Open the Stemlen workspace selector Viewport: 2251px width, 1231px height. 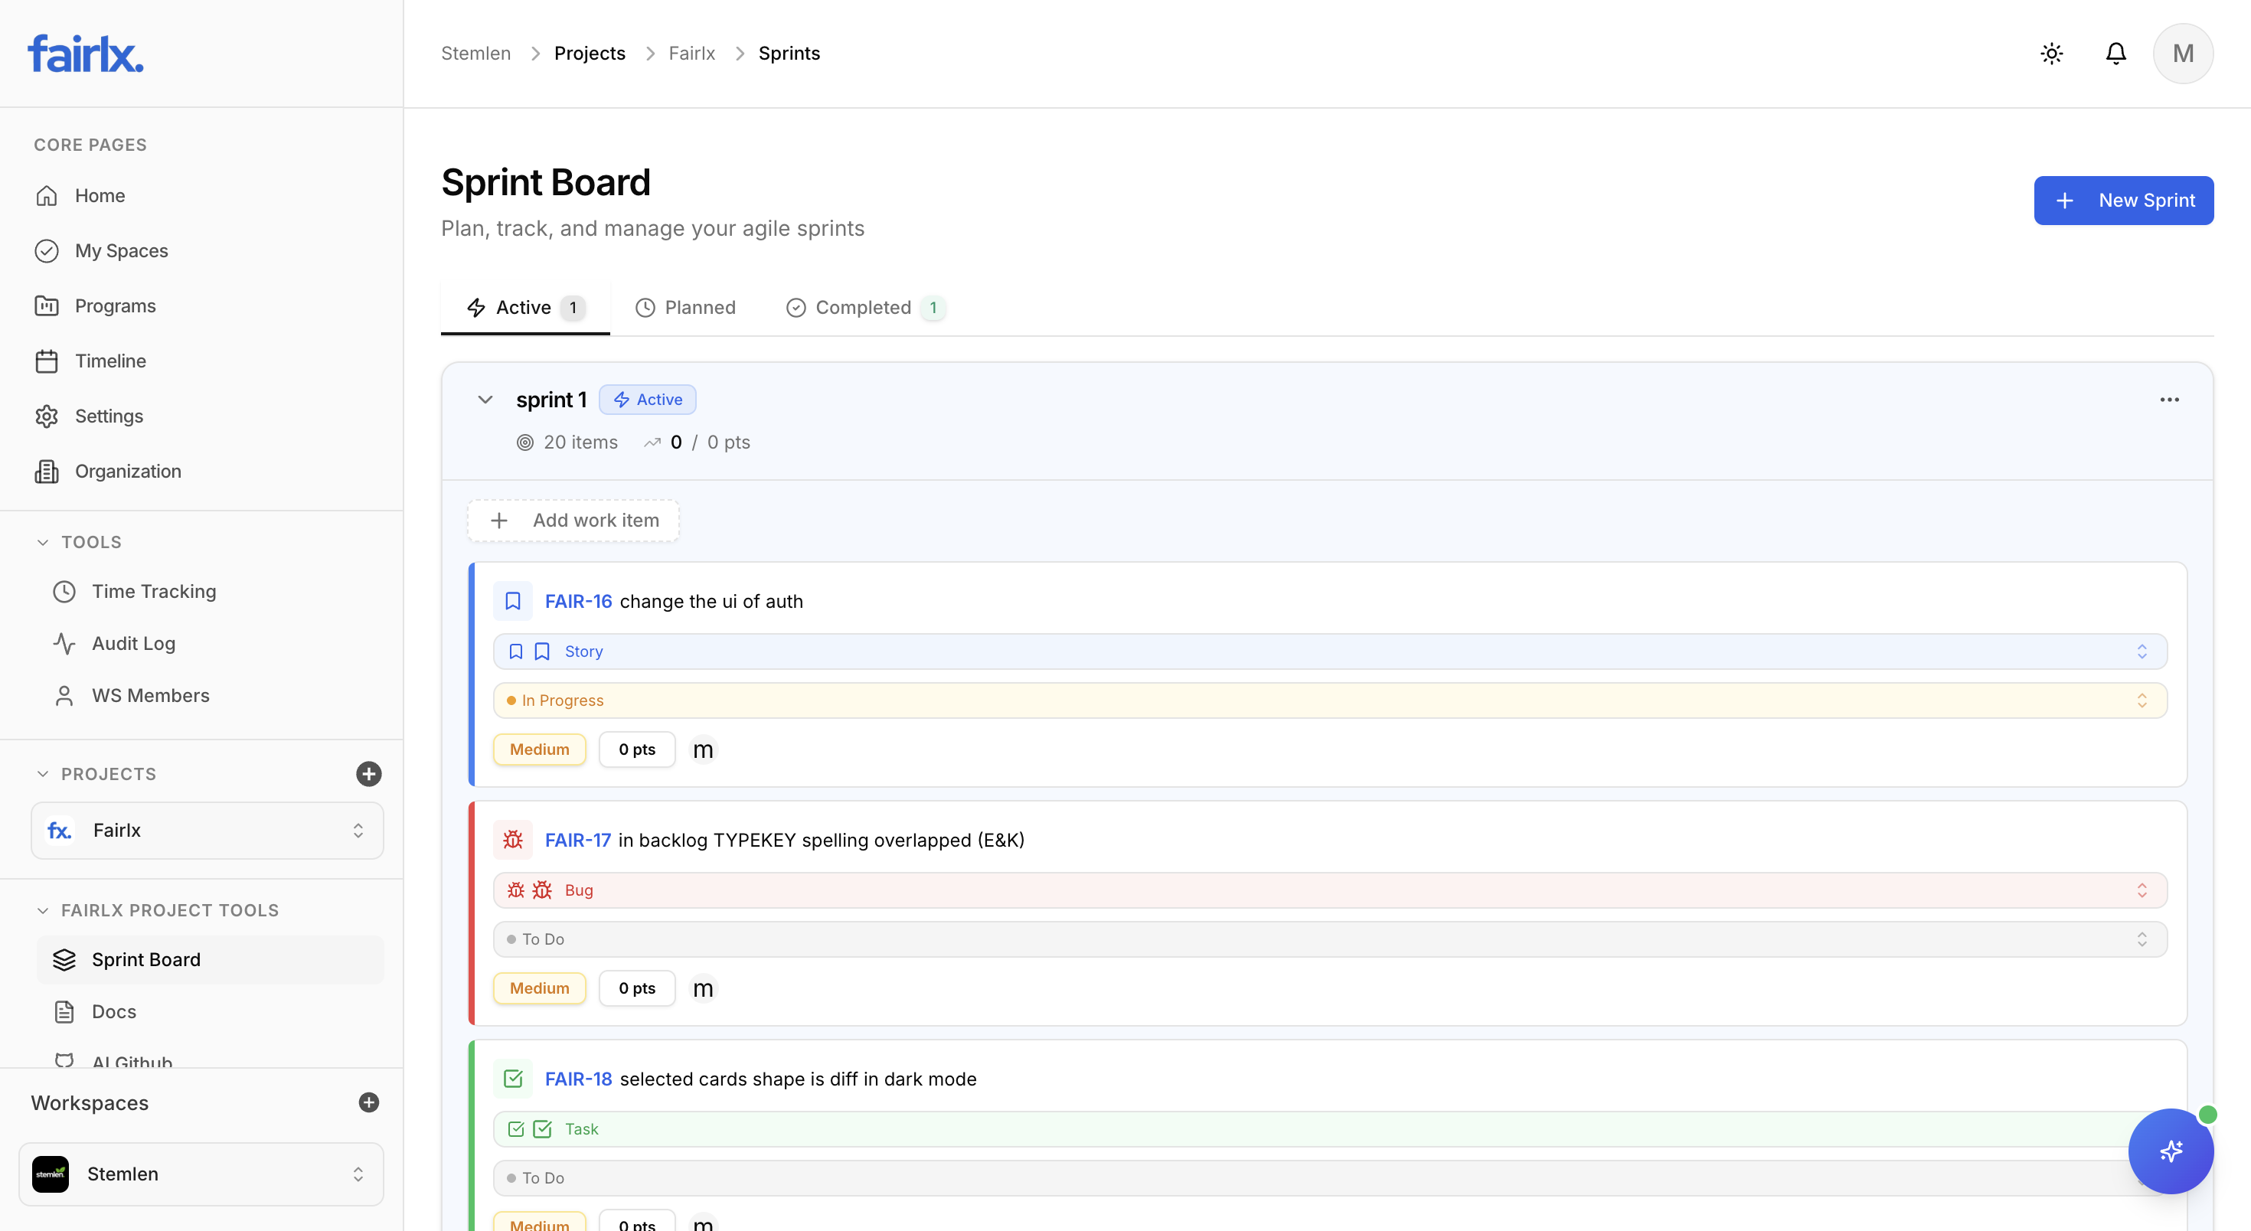click(x=201, y=1174)
